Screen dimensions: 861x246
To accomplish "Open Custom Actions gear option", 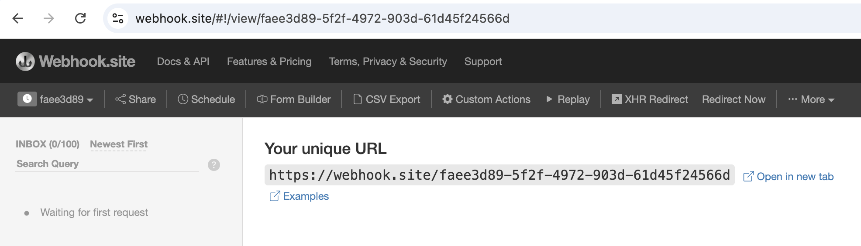I will pyautogui.click(x=486, y=99).
